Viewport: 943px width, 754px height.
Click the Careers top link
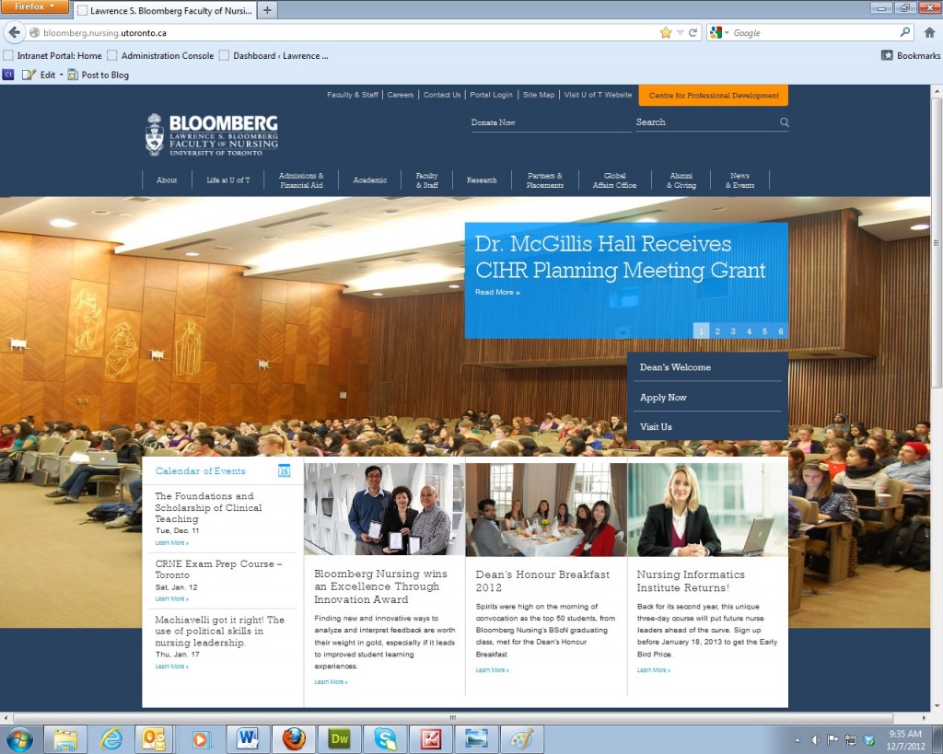400,95
